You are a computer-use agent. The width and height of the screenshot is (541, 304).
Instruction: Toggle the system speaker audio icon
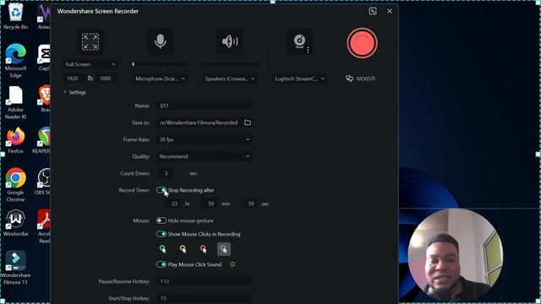tap(230, 41)
